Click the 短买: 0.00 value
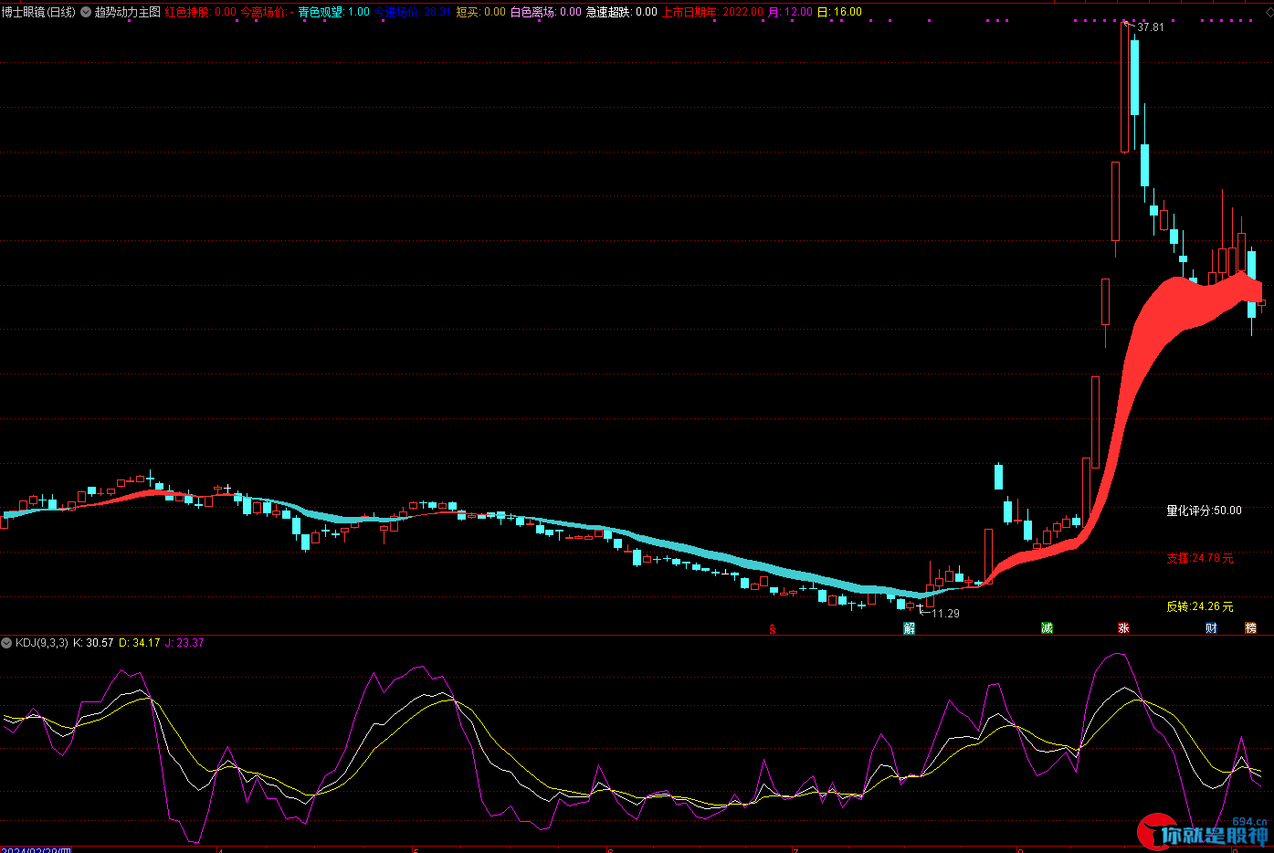The height and width of the screenshot is (853, 1274). click(481, 12)
